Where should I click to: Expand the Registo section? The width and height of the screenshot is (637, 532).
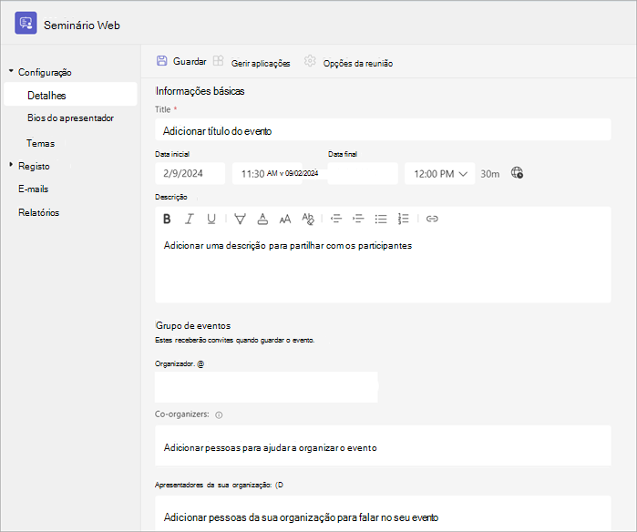click(x=11, y=165)
